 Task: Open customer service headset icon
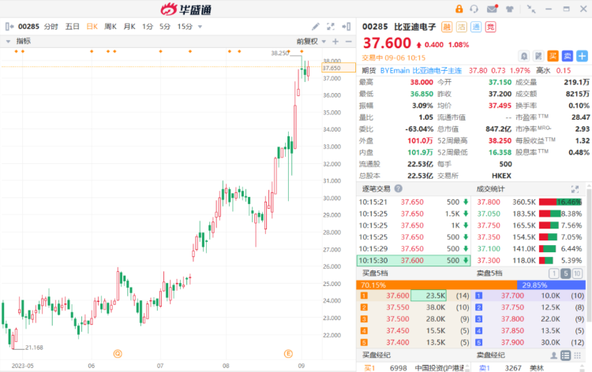pos(474,9)
